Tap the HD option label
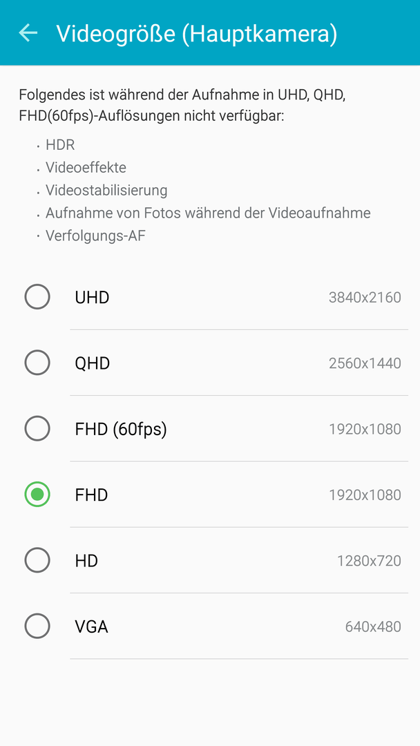This screenshot has height=746, width=420. click(86, 561)
